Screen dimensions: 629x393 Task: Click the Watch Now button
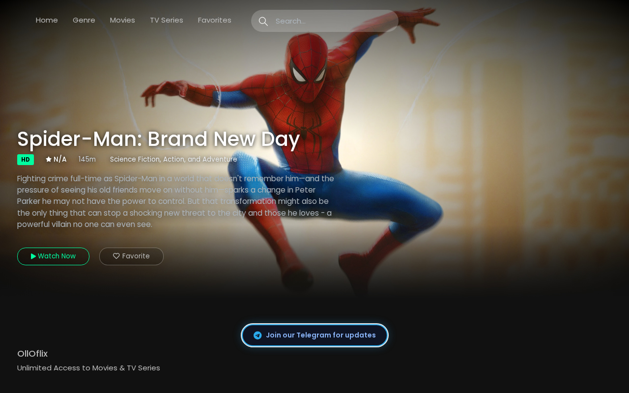click(53, 256)
